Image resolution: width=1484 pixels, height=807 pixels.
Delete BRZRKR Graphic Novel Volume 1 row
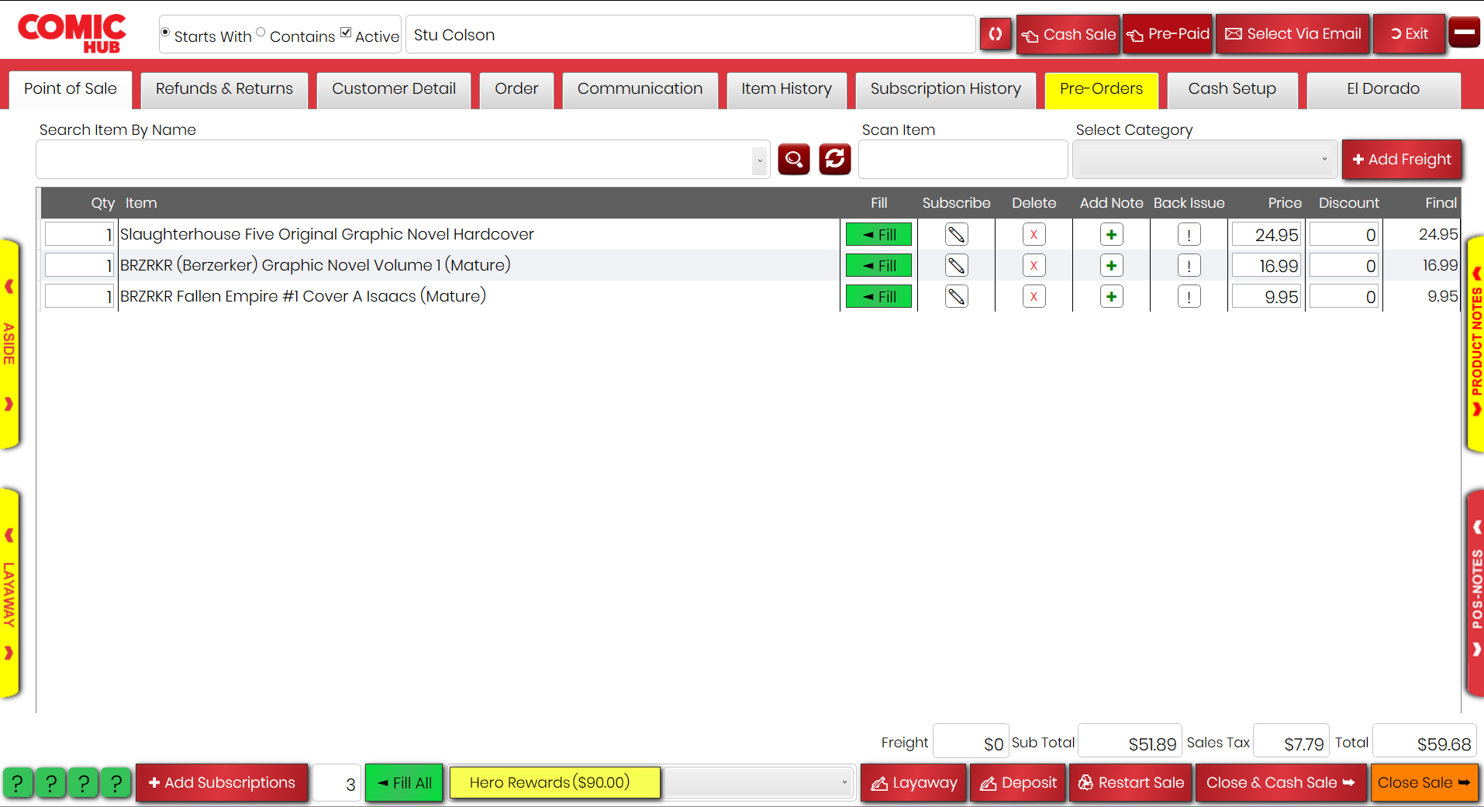coord(1034,265)
